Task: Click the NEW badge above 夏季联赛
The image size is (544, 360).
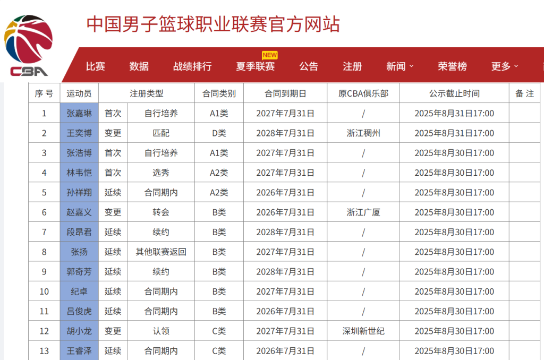Action: pos(270,54)
